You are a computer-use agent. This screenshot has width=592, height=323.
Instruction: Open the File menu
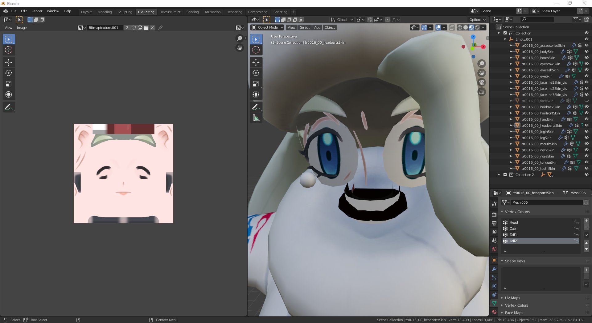click(x=14, y=11)
